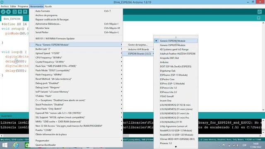
Task: Click the ESP language indicator in tray
Action: click(244, 145)
